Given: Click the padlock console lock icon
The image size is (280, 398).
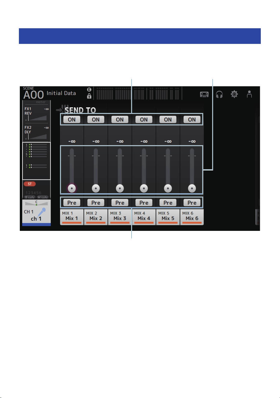Looking at the screenshot, I should tap(89, 96).
